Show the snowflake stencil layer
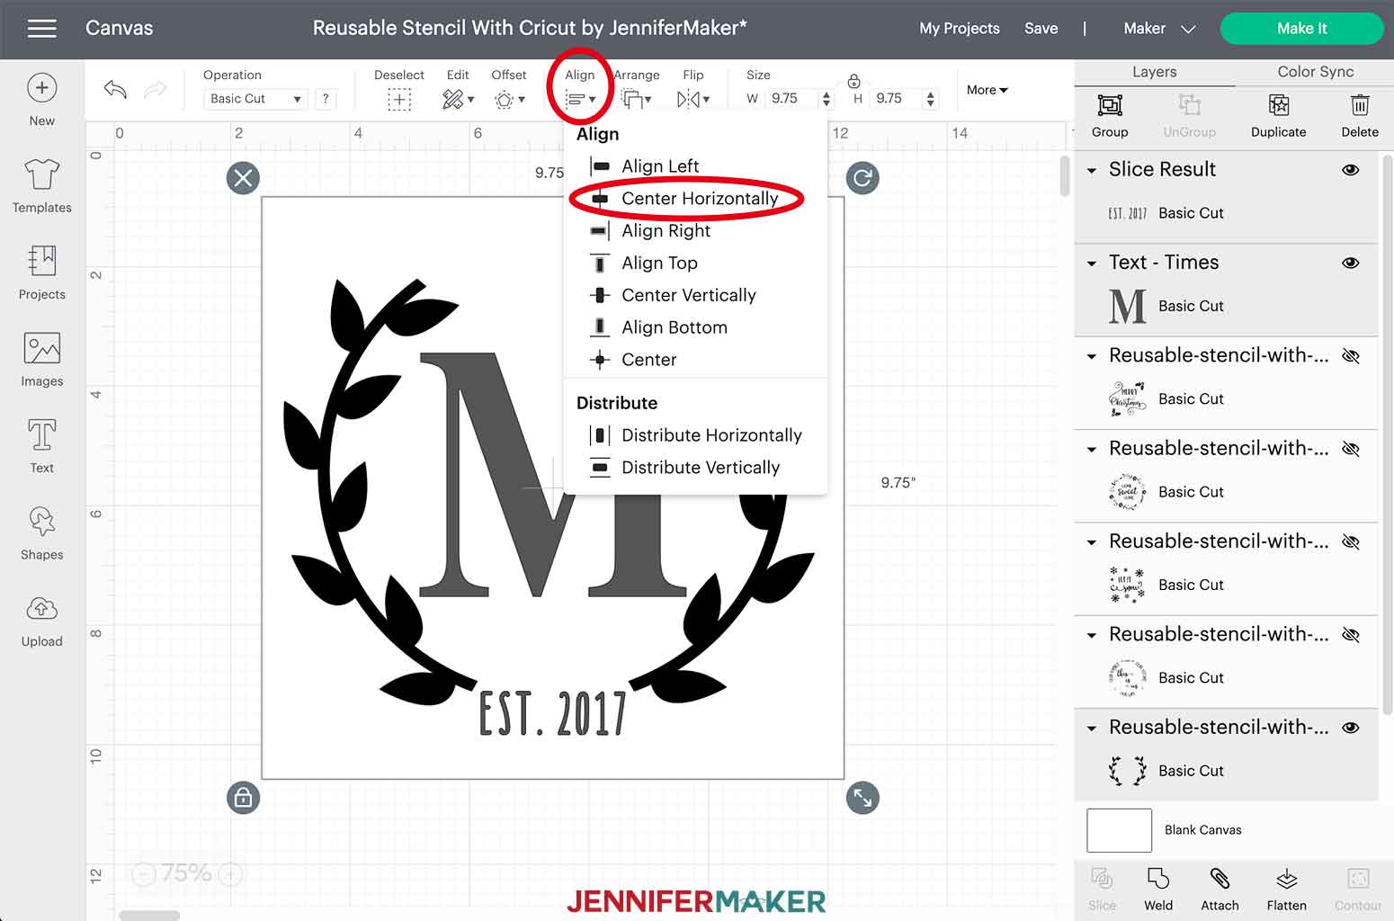 [1350, 542]
